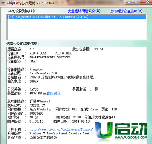Click the firmware version 01.08.10 text
This screenshot has height=144, width=152.
point(36,121)
